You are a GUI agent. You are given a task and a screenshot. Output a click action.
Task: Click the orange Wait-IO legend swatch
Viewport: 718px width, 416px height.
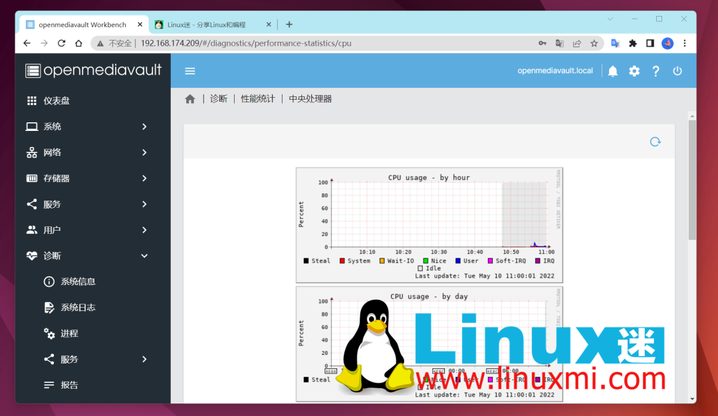pyautogui.click(x=382, y=261)
